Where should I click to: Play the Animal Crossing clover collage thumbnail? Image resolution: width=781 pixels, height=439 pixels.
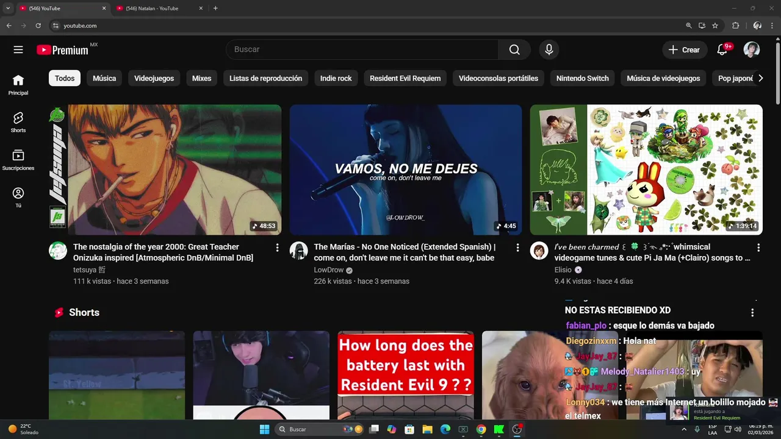pos(646,170)
